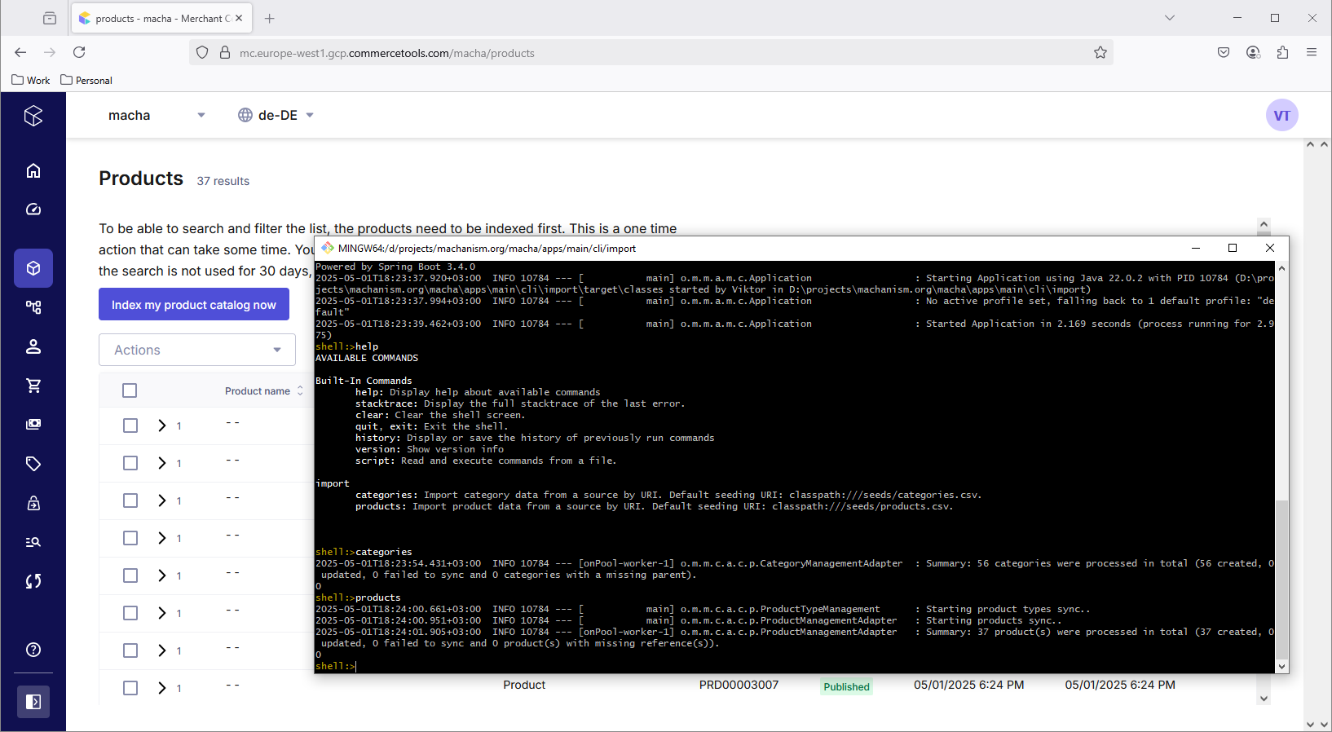The height and width of the screenshot is (732, 1332).
Task: Check the seventh product row checkbox
Action: click(130, 650)
